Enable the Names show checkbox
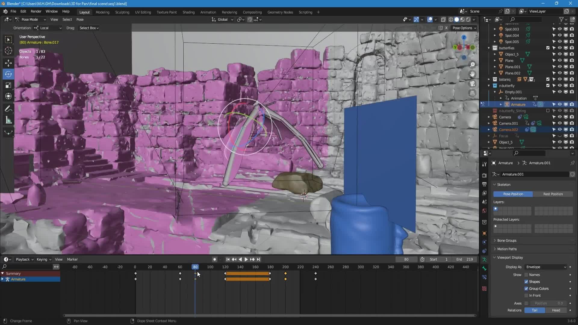Viewport: 578px width, 325px height. coord(526,275)
